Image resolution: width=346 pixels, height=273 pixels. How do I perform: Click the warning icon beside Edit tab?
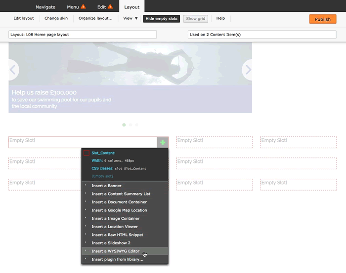coord(110,7)
